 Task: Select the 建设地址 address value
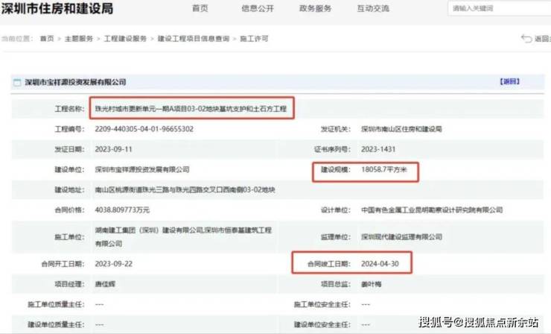pyautogui.click(x=185, y=189)
